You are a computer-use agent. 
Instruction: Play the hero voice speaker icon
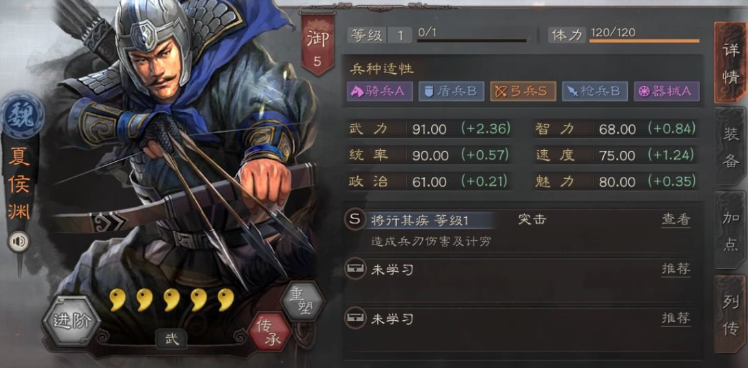[x=19, y=242]
